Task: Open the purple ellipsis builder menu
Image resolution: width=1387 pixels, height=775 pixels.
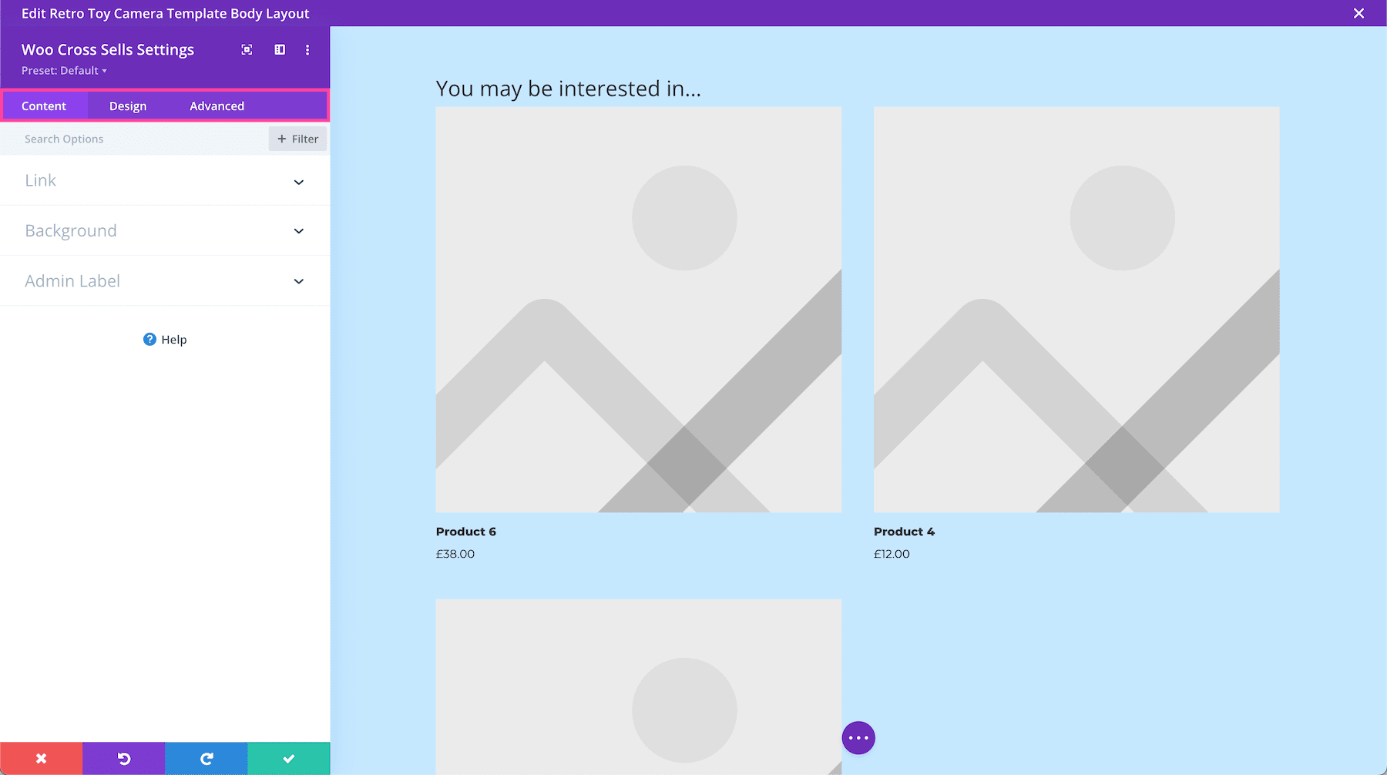Action: pos(858,737)
